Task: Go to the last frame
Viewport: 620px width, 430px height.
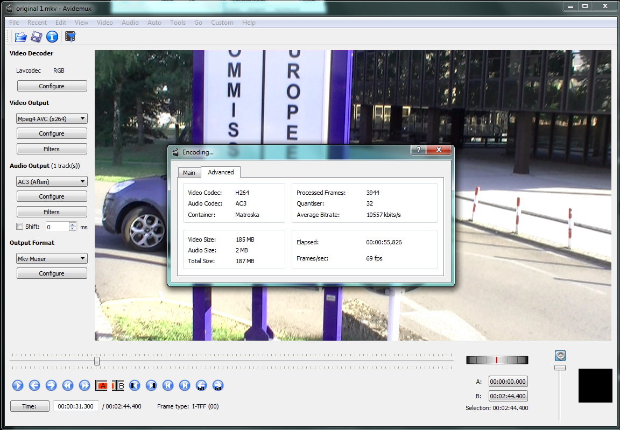Action: (185, 385)
